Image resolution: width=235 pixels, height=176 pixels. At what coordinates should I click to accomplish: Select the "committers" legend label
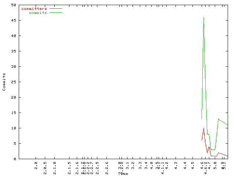[x=34, y=8]
